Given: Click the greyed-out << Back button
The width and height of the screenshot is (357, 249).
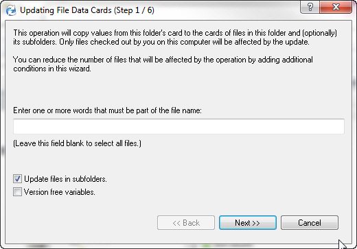Looking at the screenshot, I should coord(186,222).
